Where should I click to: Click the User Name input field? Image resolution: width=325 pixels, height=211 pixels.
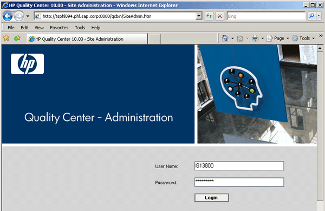(239, 166)
